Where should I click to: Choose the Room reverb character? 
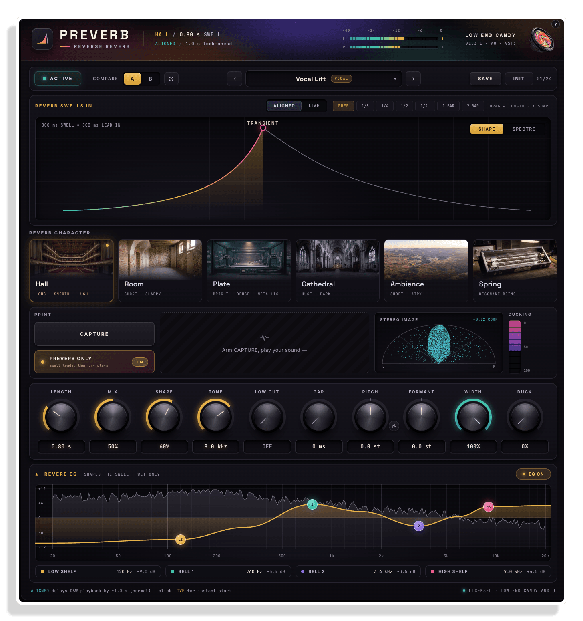(x=160, y=271)
